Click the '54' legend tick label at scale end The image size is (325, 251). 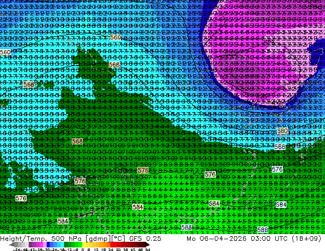point(148,250)
